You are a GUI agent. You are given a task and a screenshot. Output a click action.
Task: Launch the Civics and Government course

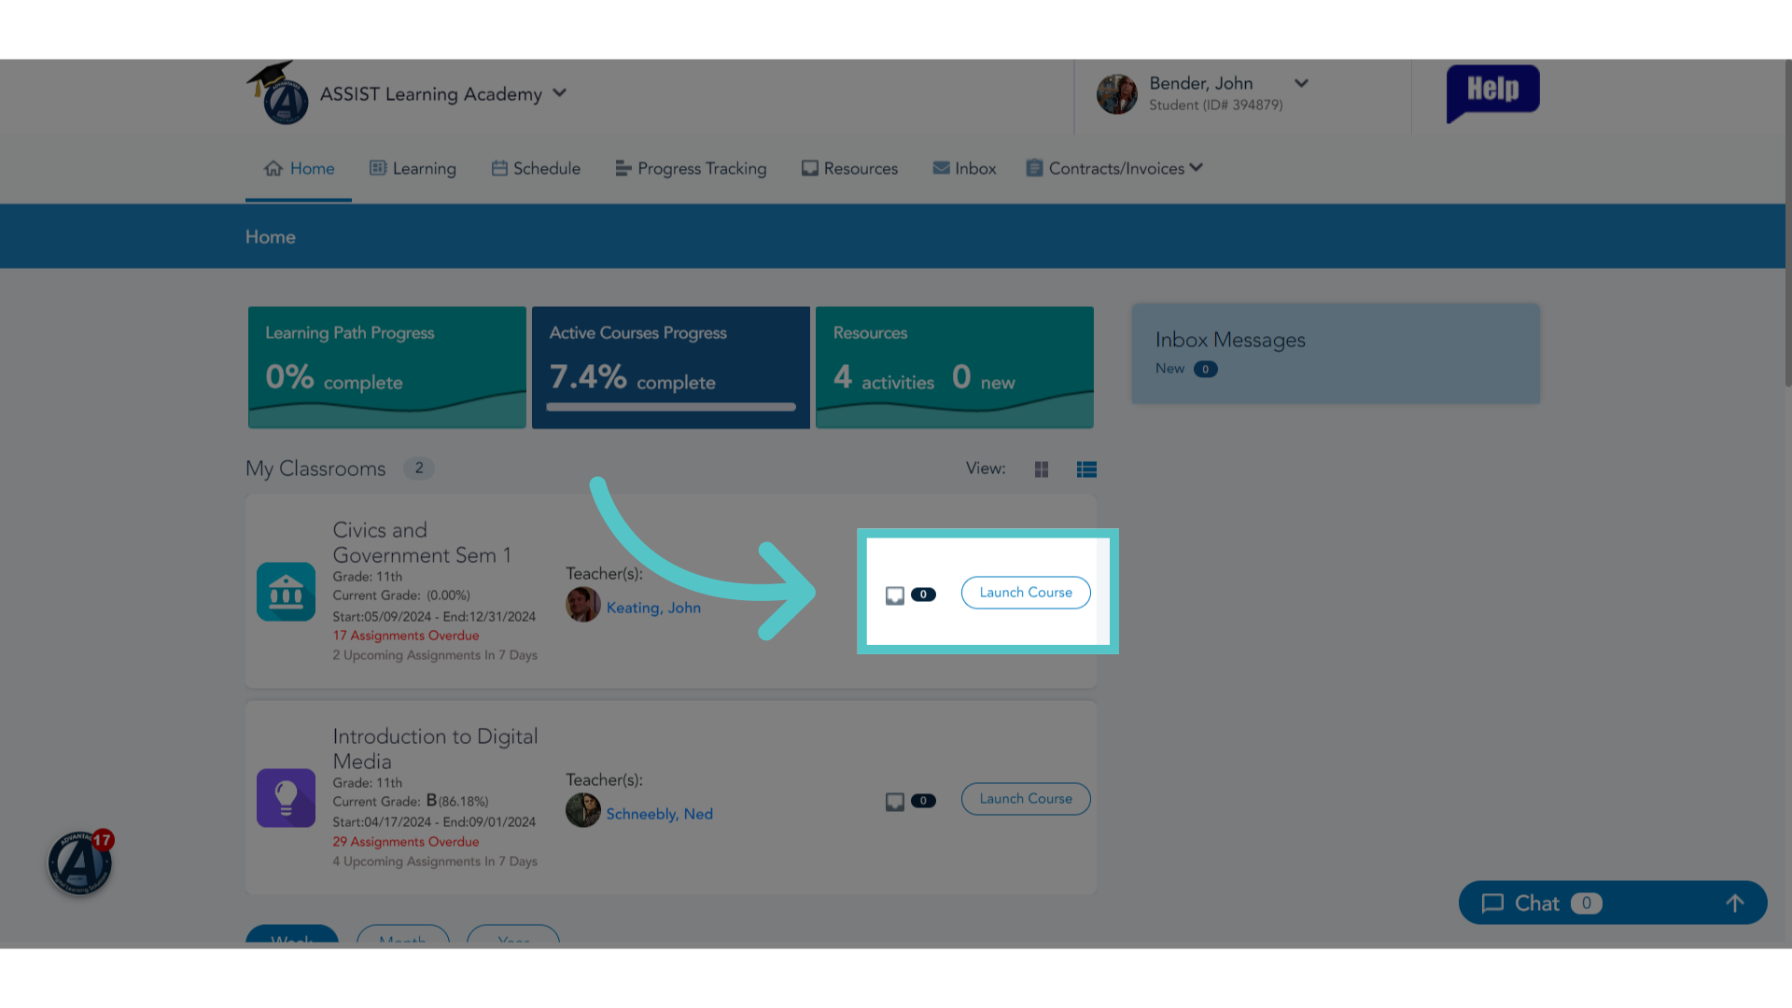[x=1026, y=593]
